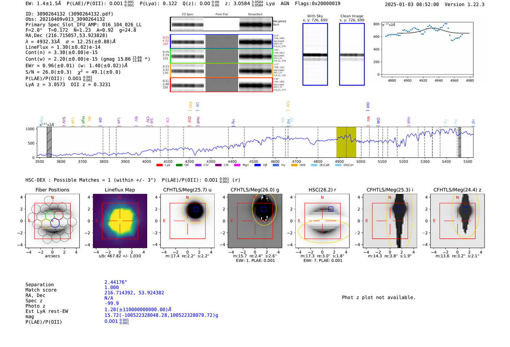Click the yellow highlighted band in the spectrum
The width and height of the screenshot is (510, 347).
point(346,142)
